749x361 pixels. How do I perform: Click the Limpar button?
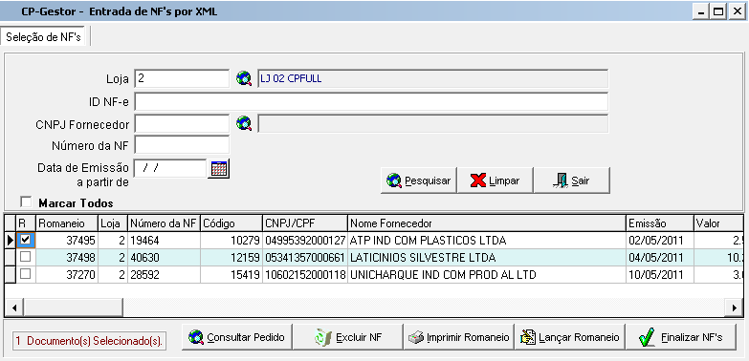[x=495, y=180]
